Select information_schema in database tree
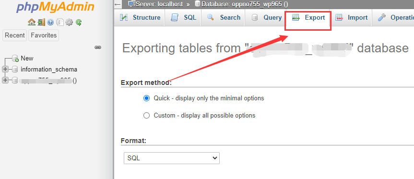This screenshot has width=414, height=179. point(49,70)
